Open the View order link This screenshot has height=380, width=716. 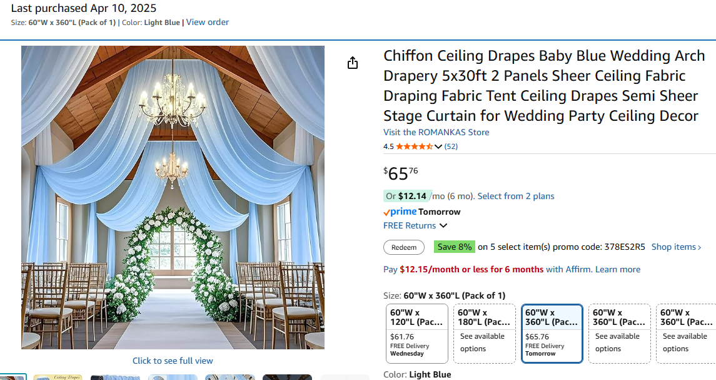tap(208, 23)
